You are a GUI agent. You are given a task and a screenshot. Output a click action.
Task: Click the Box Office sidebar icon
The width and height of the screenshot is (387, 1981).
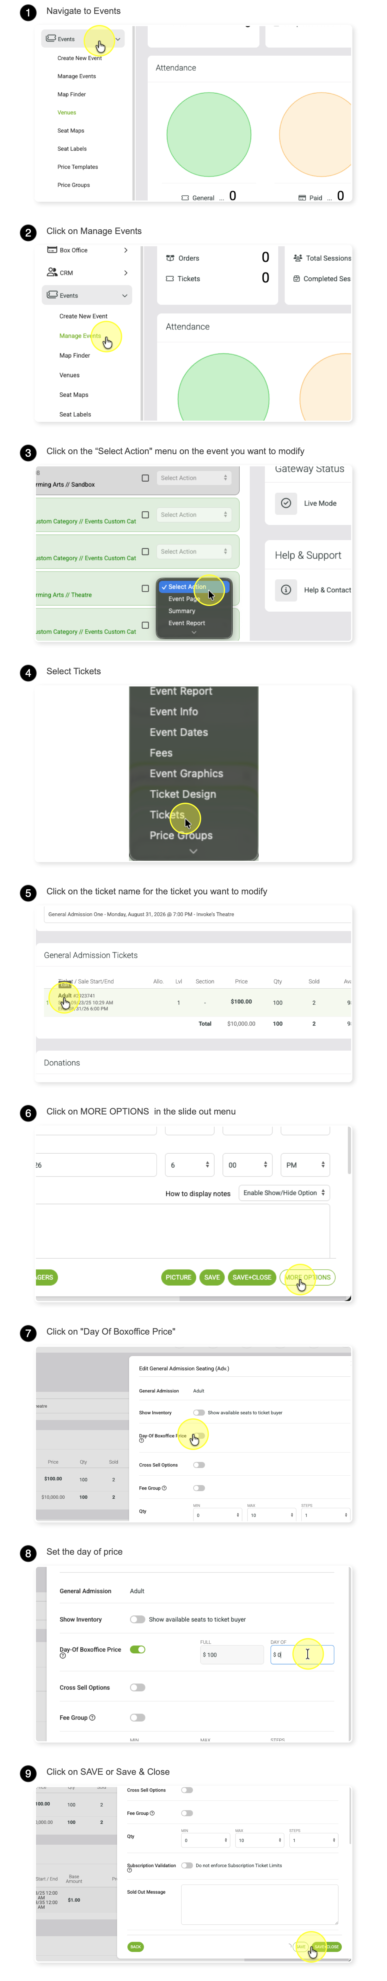click(x=52, y=250)
